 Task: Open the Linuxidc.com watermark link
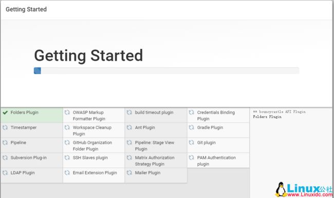[x=304, y=189]
